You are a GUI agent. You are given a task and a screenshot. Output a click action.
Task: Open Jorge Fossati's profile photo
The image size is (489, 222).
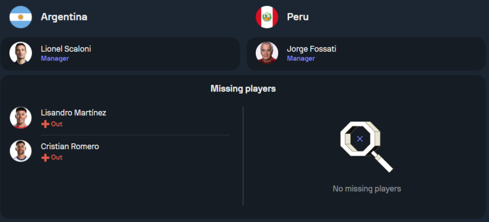tap(267, 53)
